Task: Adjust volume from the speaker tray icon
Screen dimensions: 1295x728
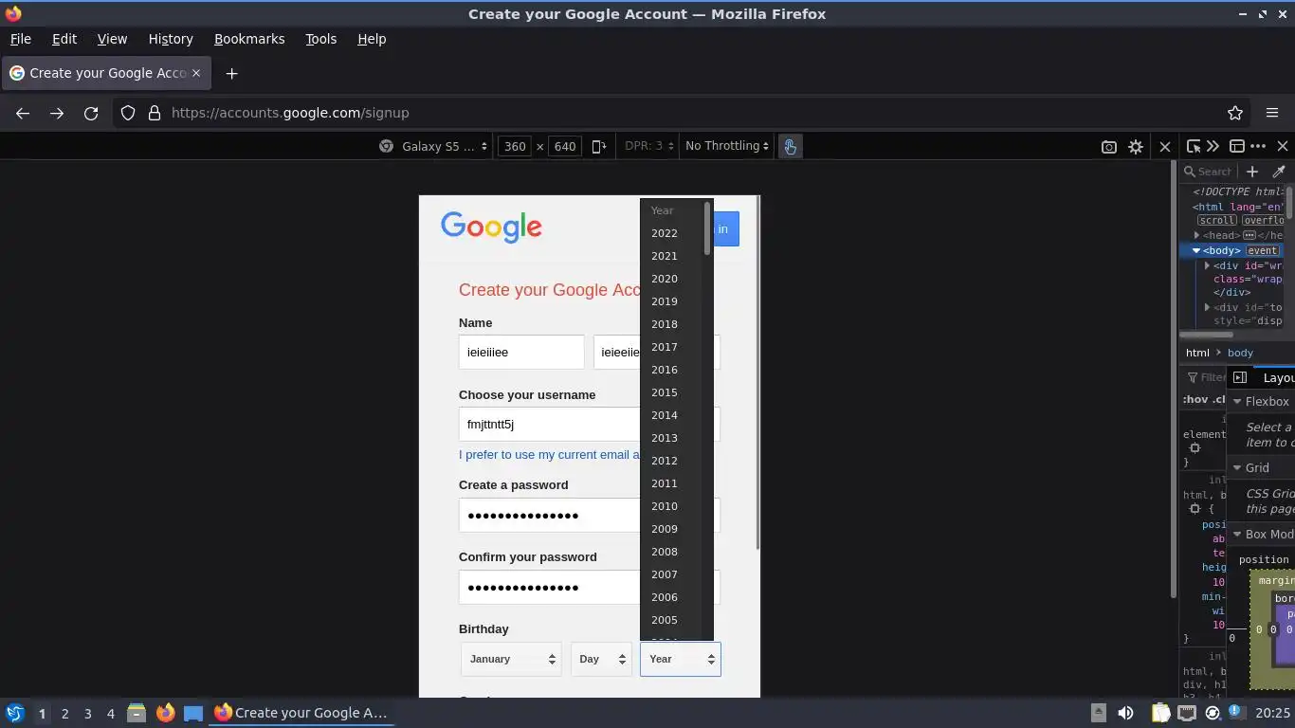Action: coord(1125,713)
